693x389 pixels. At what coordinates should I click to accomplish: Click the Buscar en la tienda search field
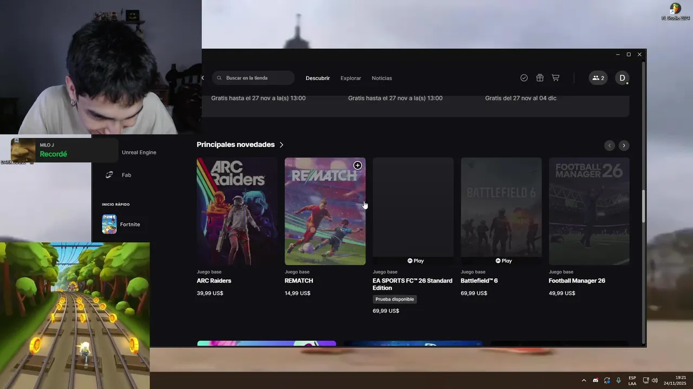point(253,78)
